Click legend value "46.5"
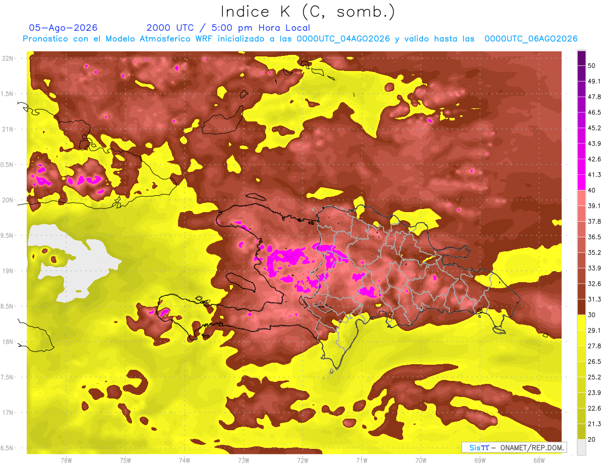 coord(594,112)
